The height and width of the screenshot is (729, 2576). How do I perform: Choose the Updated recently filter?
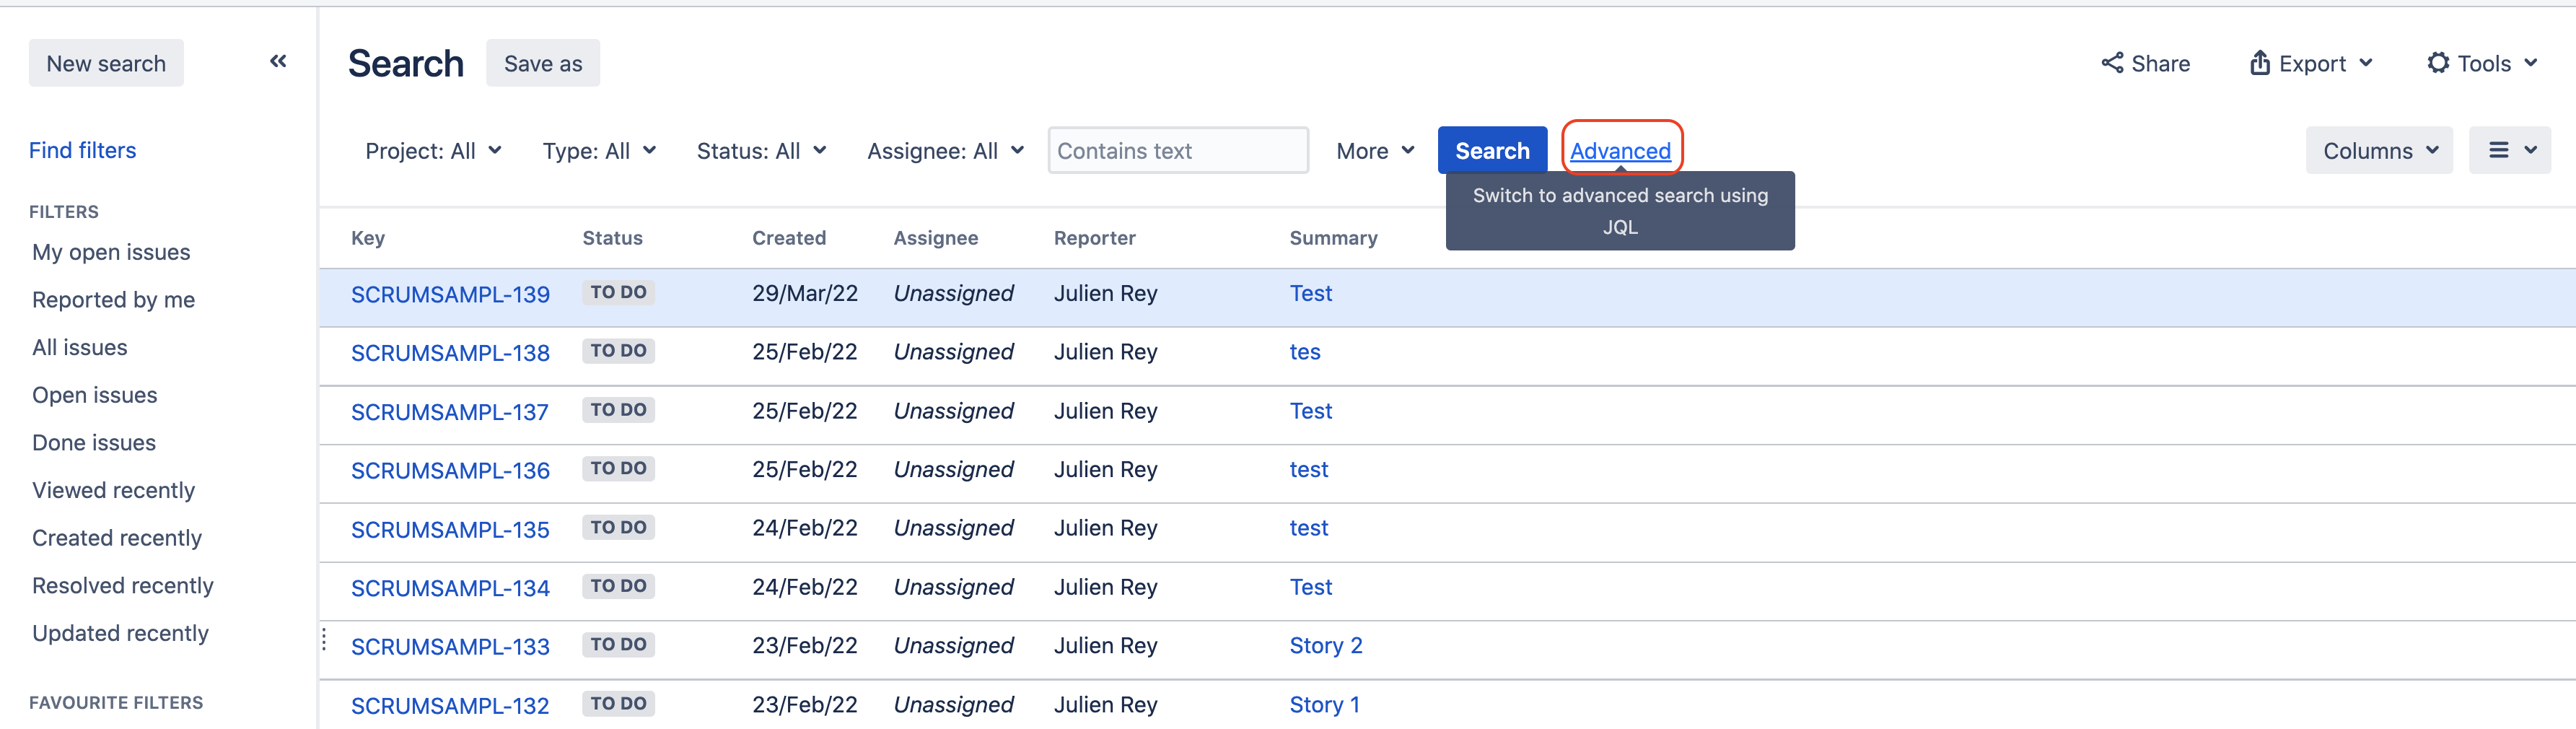pos(120,633)
